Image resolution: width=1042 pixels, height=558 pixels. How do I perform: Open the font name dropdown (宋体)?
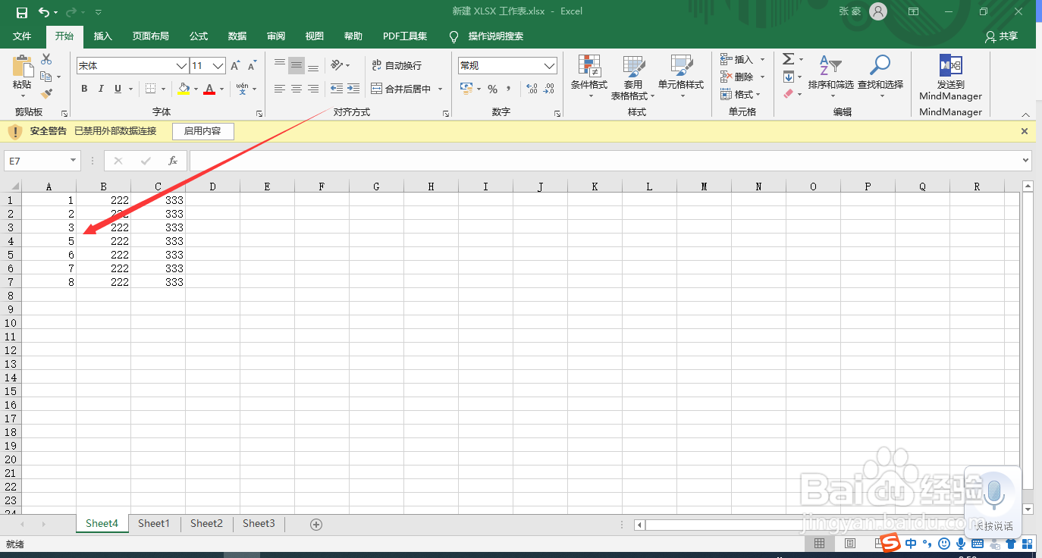(x=181, y=66)
